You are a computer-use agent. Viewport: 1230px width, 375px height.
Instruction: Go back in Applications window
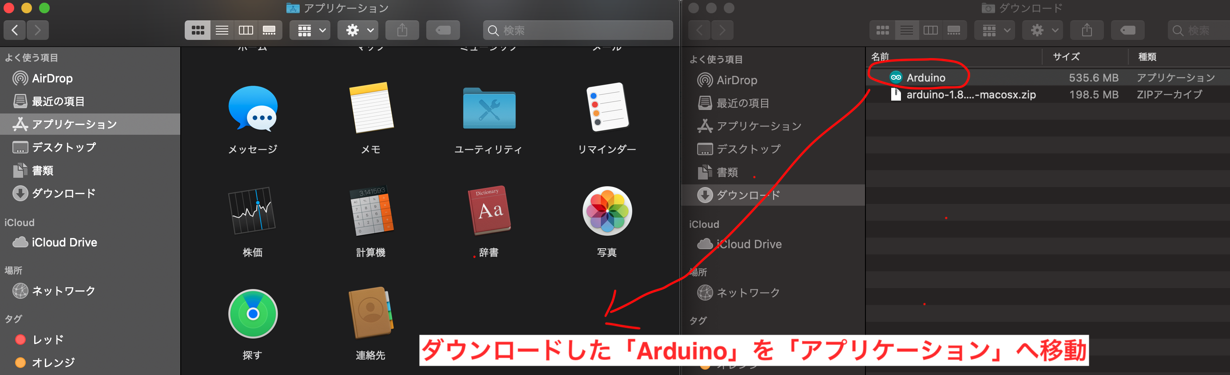click(x=15, y=30)
